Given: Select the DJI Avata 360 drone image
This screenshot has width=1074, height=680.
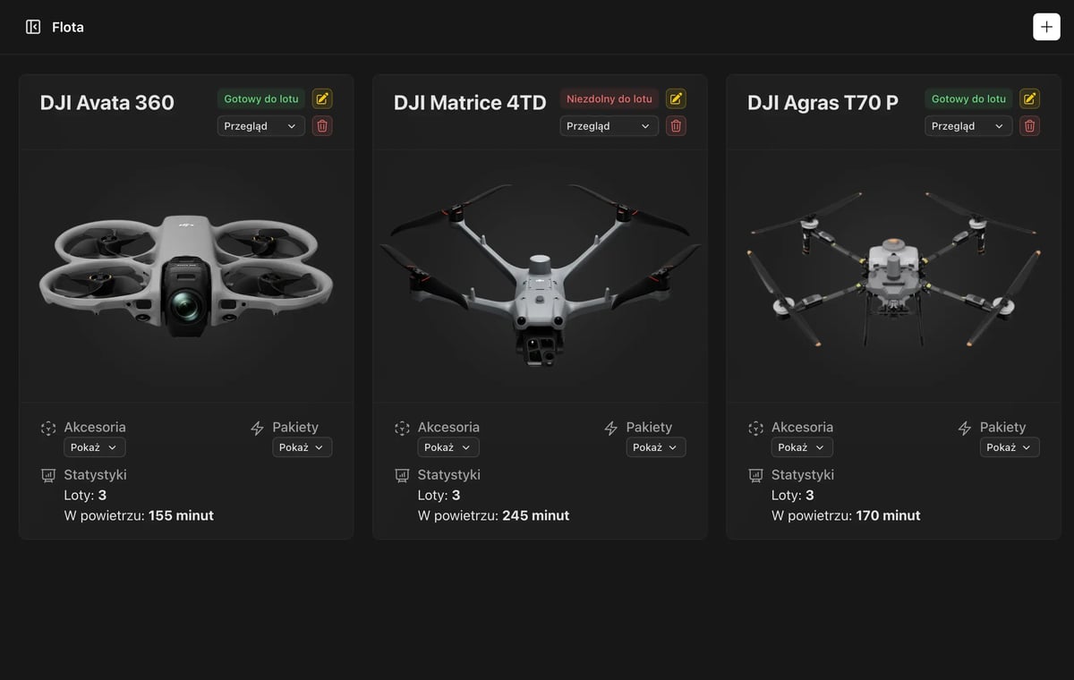Looking at the screenshot, I should (186, 276).
